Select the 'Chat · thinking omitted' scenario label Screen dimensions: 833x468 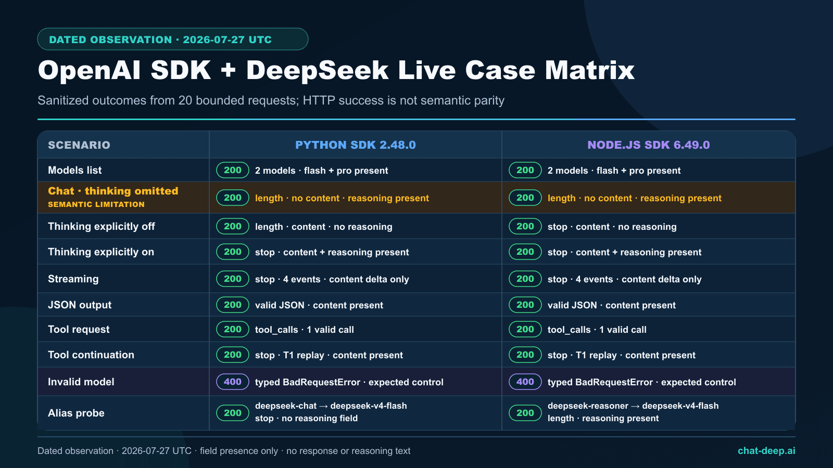[x=113, y=191]
